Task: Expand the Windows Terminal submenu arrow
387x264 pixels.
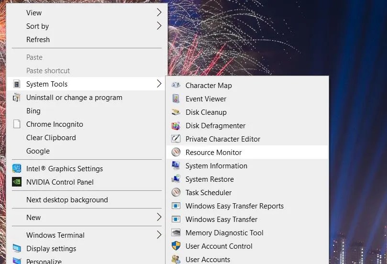Action: [159, 235]
